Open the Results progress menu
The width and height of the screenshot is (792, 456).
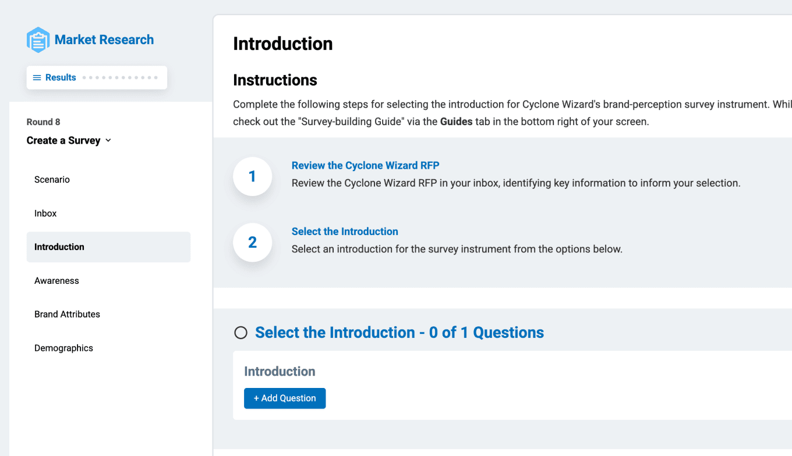pyautogui.click(x=61, y=77)
